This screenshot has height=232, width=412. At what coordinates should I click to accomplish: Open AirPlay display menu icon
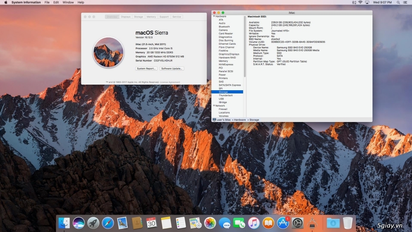coord(367,2)
